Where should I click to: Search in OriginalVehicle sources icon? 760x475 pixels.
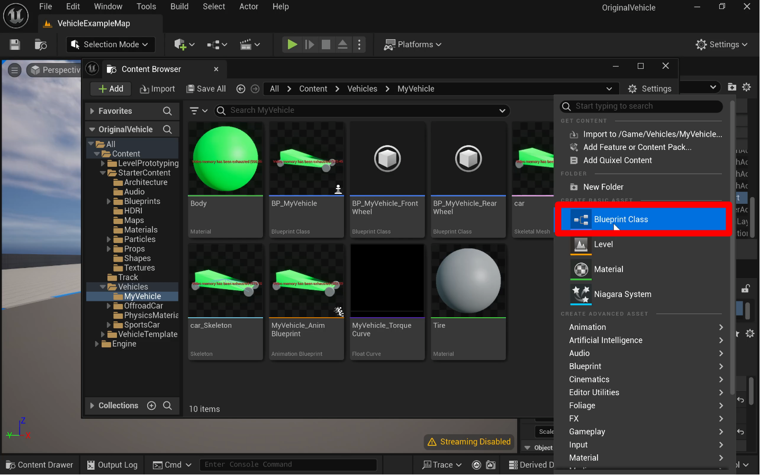(167, 129)
